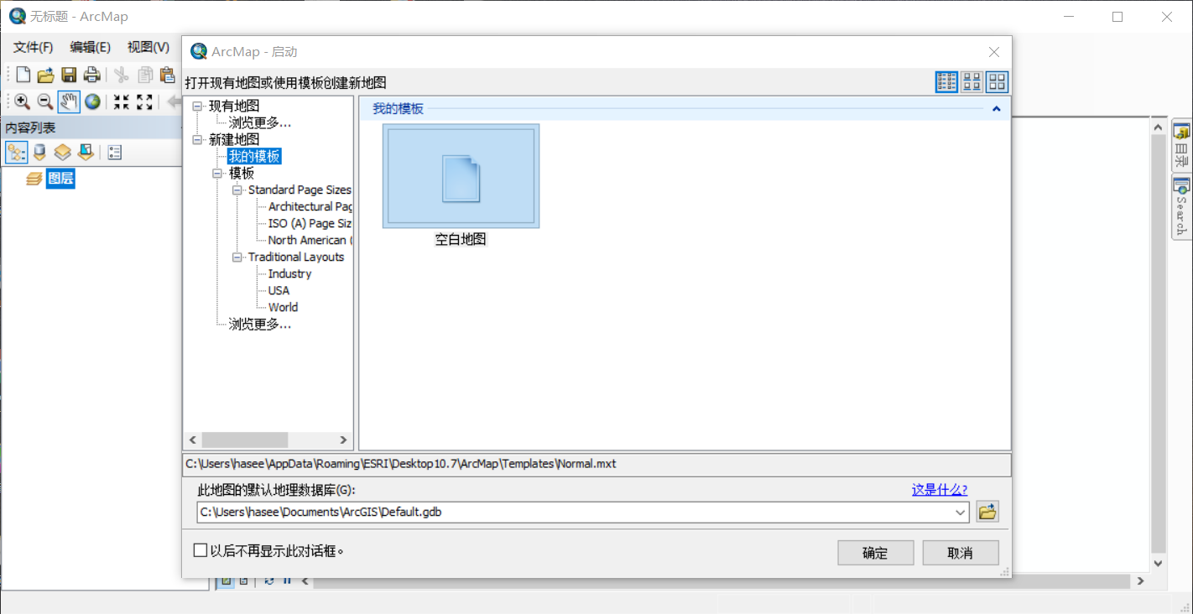
Task: Click the Fixed Zoom Out arrows icon
Action: (144, 101)
